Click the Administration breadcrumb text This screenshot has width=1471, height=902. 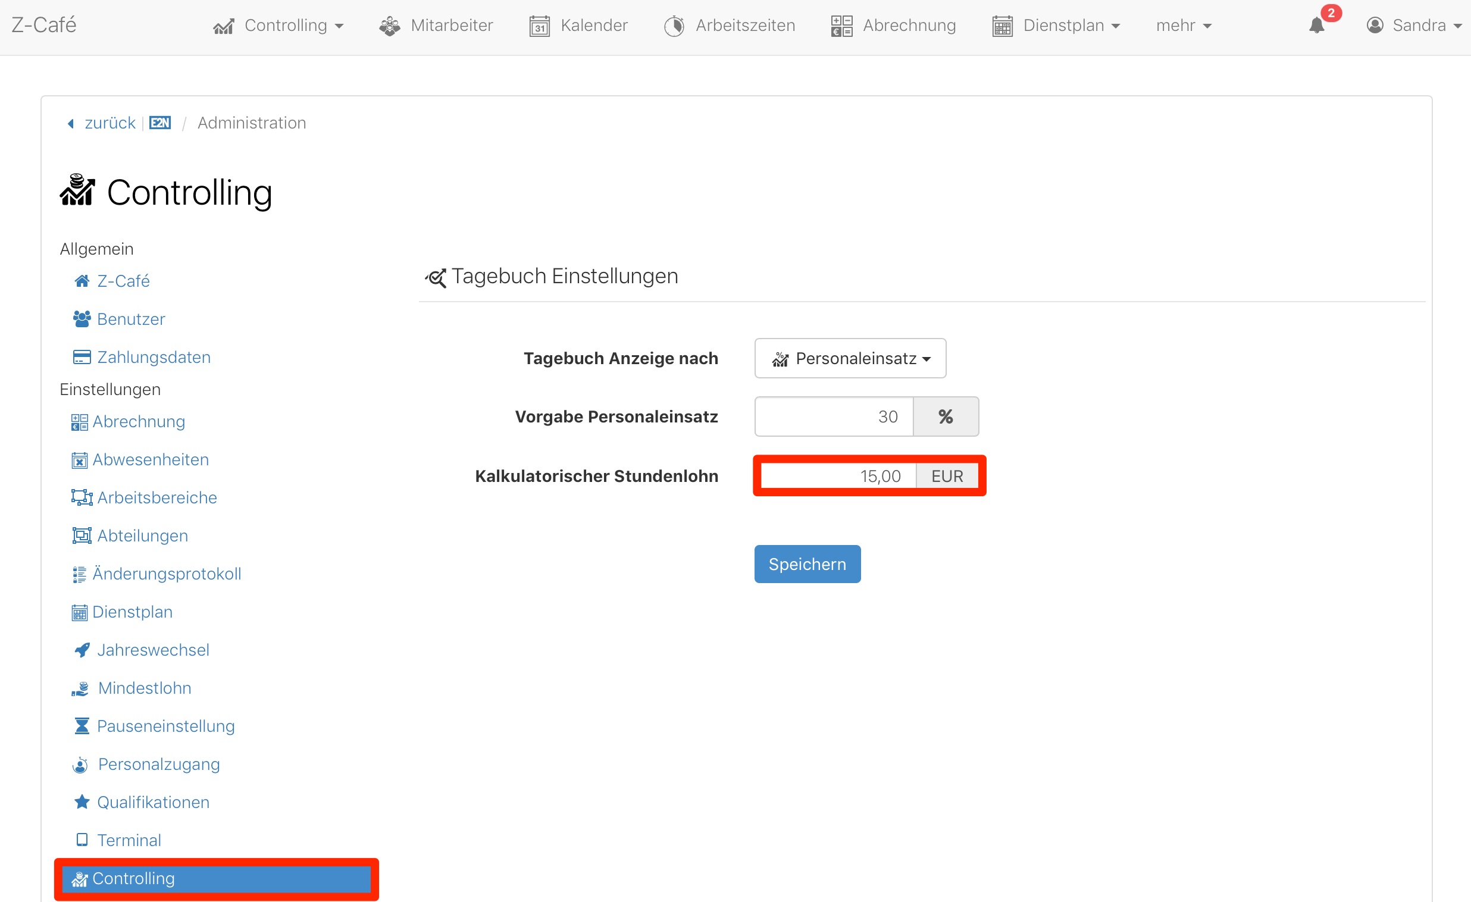[x=252, y=123]
